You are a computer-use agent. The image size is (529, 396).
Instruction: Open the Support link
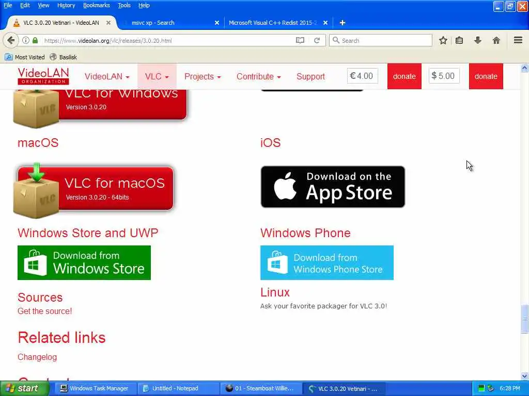[310, 76]
